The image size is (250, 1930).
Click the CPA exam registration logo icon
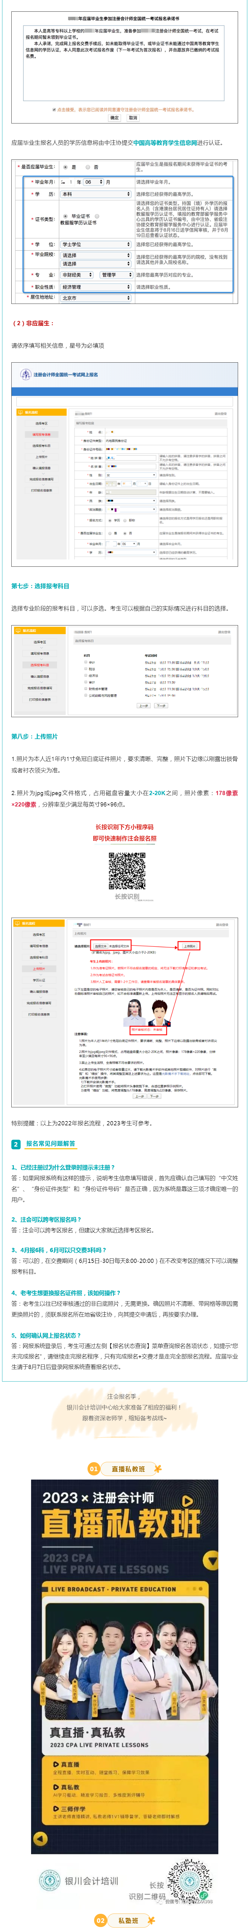click(x=26, y=375)
